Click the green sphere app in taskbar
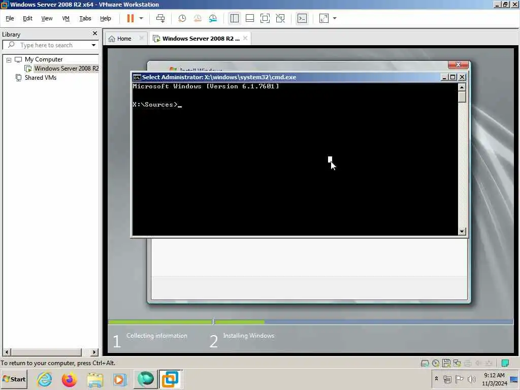520x390 pixels. 146,379
